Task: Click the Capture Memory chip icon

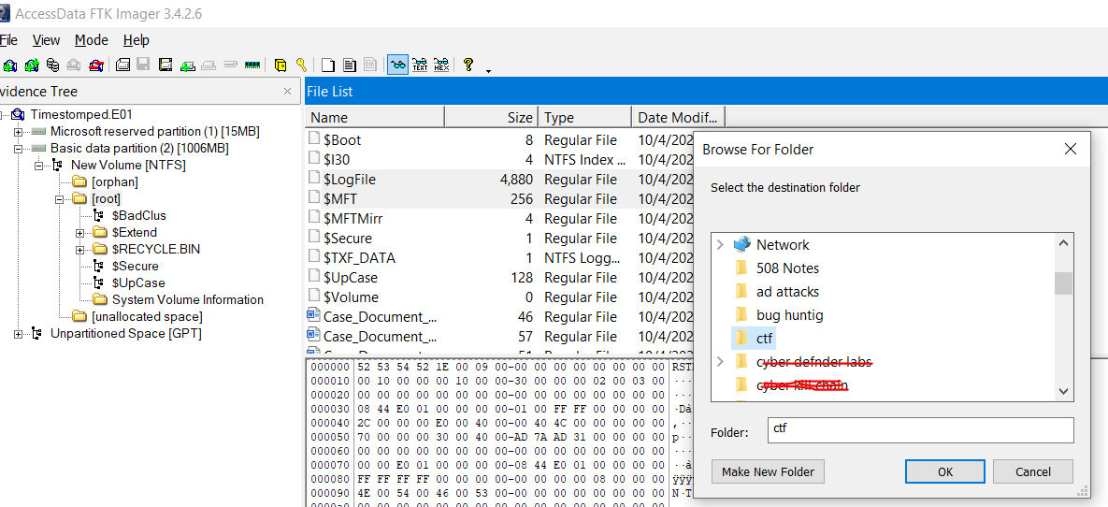Action: point(252,65)
